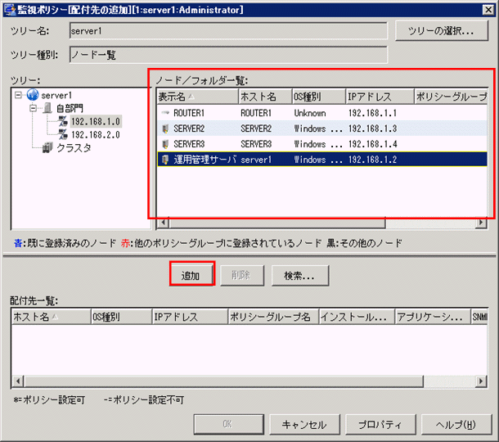Select the 192.168.1.0 network icon
The height and width of the screenshot is (442, 499).
point(62,122)
